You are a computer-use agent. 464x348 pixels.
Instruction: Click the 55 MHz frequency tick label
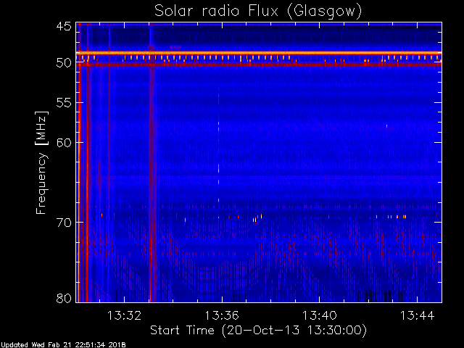tap(64, 103)
